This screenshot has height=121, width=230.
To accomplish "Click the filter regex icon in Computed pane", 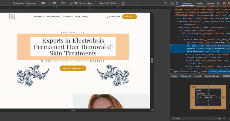I will coord(220,118).
